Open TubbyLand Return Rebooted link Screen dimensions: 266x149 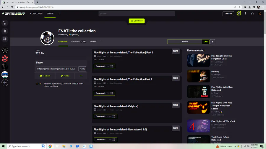[220, 138]
